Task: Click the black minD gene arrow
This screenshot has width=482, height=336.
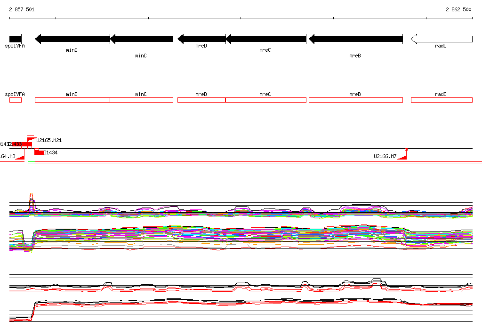Action: click(72, 39)
